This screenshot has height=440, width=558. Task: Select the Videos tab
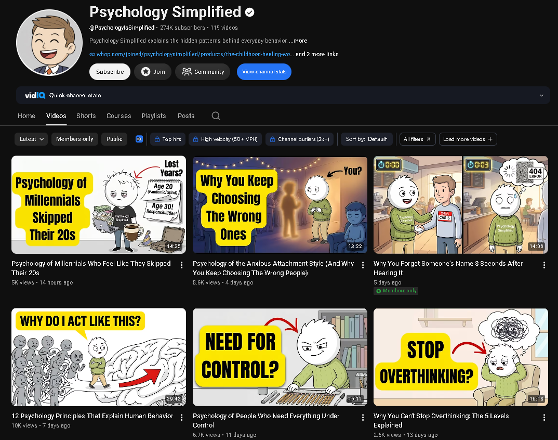pyautogui.click(x=56, y=116)
